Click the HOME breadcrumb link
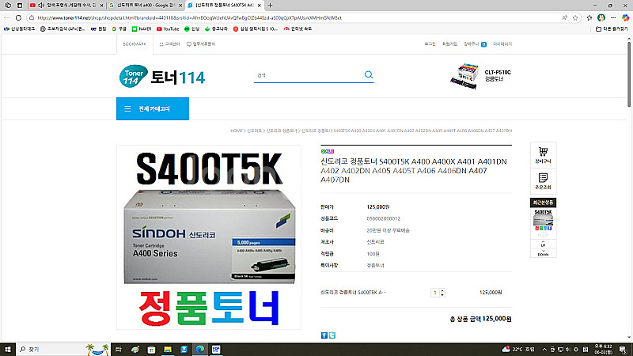 [236, 131]
